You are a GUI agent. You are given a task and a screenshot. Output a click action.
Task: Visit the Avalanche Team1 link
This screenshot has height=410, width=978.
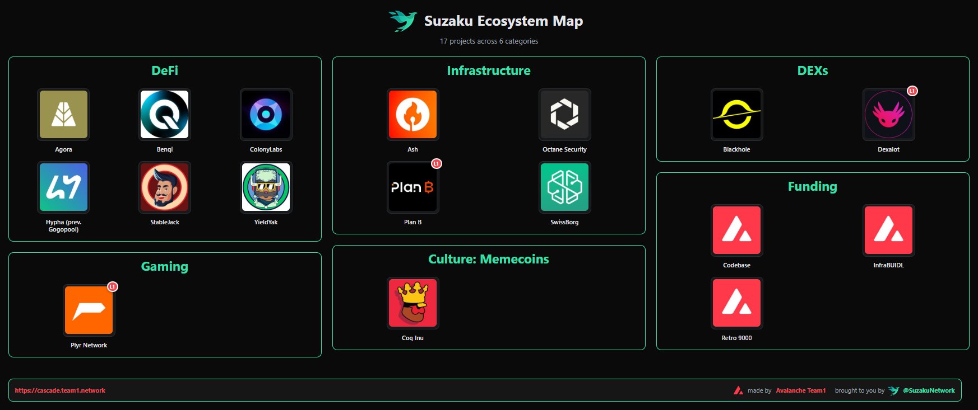click(801, 390)
